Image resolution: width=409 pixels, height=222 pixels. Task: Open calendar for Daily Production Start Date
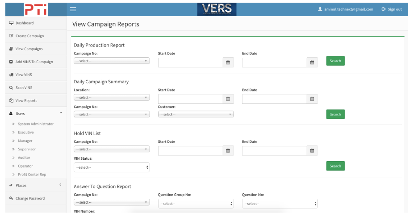228,63
